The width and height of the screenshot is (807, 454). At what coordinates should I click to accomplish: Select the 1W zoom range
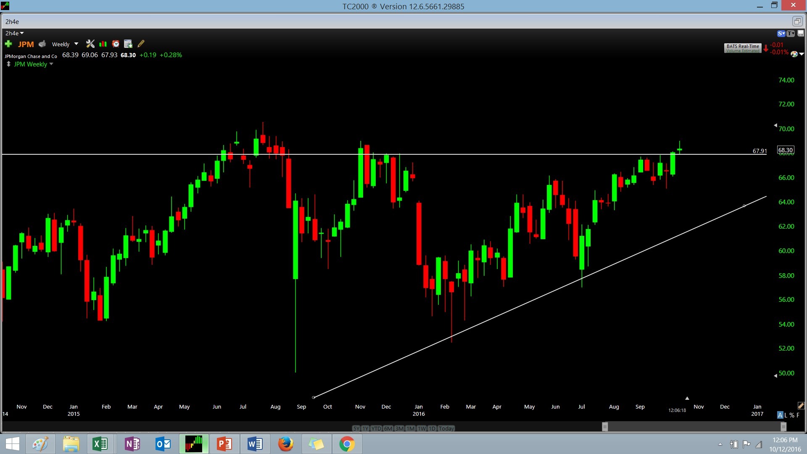(422, 428)
